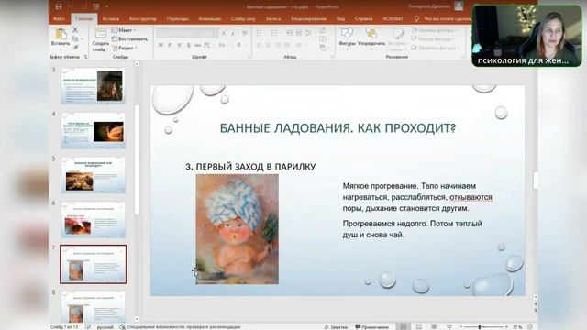Image resolution: width=587 pixels, height=330 pixels.
Task: Open the File (Файл) tab
Action: point(59,18)
